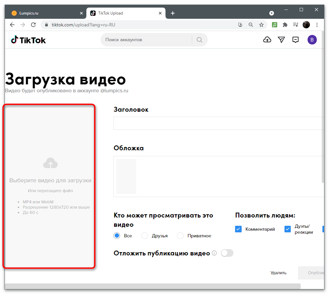This screenshot has height=294, width=329.
Task: Open the cloud upload icon in TikTok's top bar
Action: pos(267,40)
